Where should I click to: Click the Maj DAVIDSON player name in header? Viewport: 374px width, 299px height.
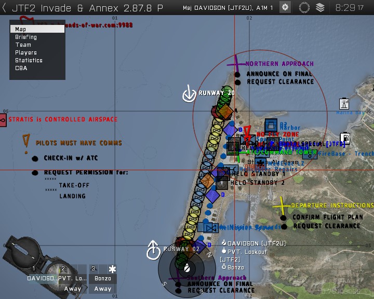point(228,8)
